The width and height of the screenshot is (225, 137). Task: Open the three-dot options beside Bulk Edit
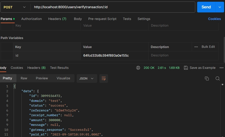(196, 47)
